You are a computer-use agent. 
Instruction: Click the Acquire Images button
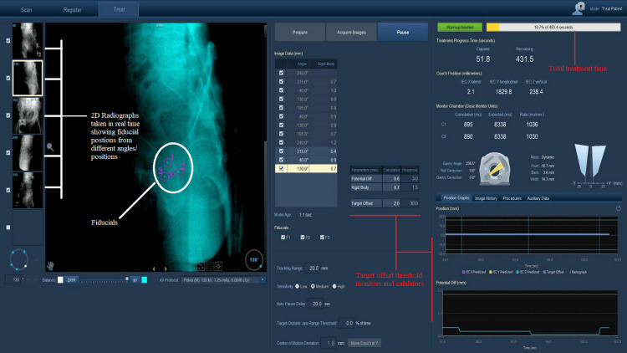351,32
